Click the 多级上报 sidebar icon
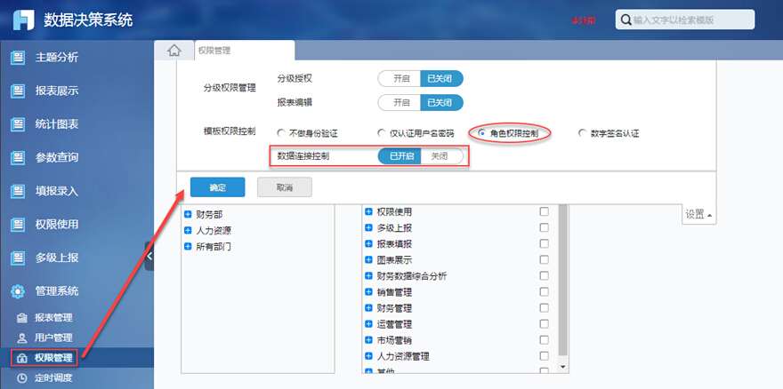 [18, 258]
